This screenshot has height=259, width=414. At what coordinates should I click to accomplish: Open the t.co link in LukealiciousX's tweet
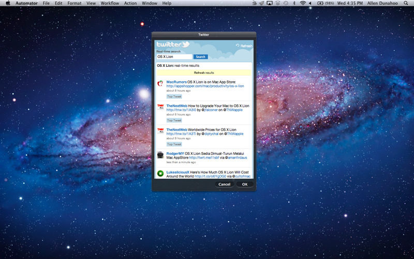click(x=210, y=176)
